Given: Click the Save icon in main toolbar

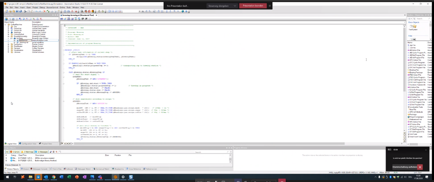Looking at the screenshot, I should pyautogui.click(x=17, y=11).
